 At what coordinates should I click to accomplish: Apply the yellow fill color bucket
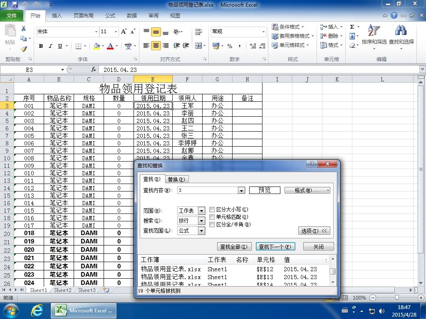tap(97, 46)
